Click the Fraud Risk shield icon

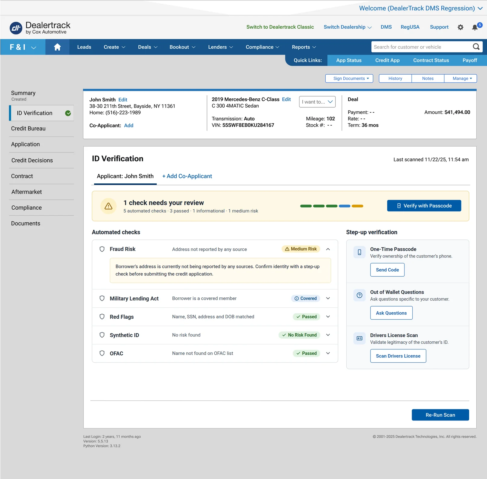click(102, 249)
